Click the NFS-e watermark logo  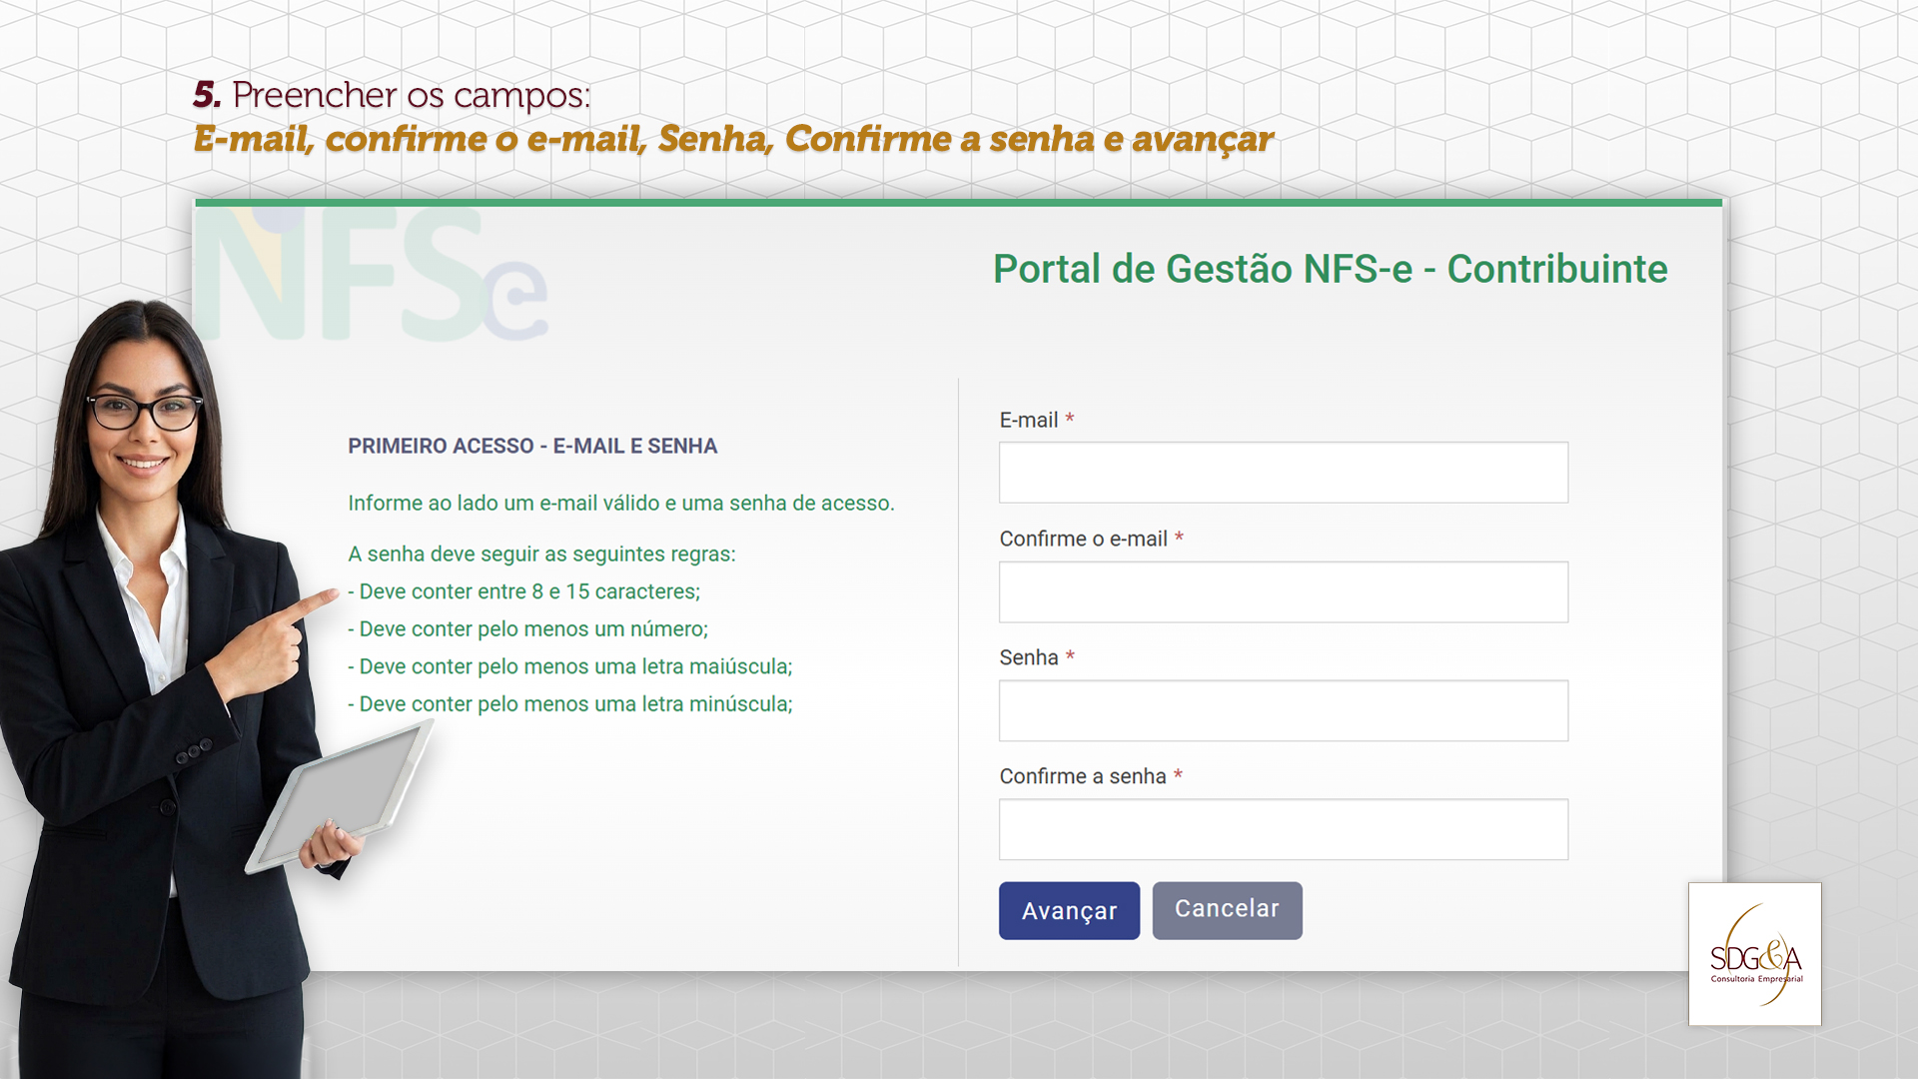pos(372,275)
